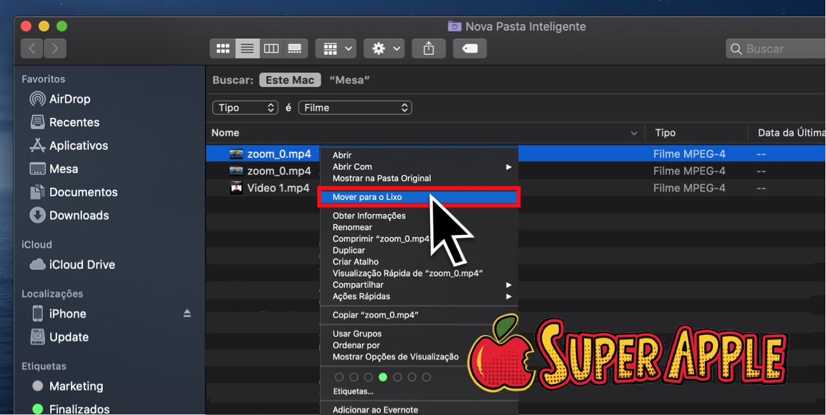
Task: Switch to column view in toolbar
Action: [271, 49]
